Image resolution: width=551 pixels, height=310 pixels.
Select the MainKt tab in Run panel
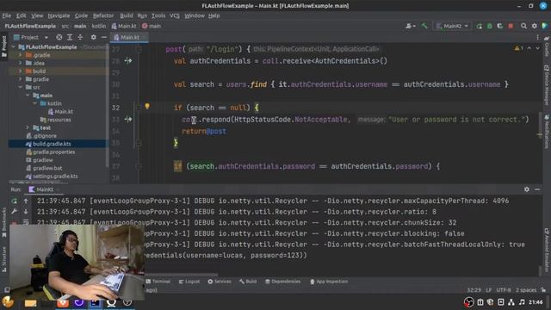[x=44, y=189]
